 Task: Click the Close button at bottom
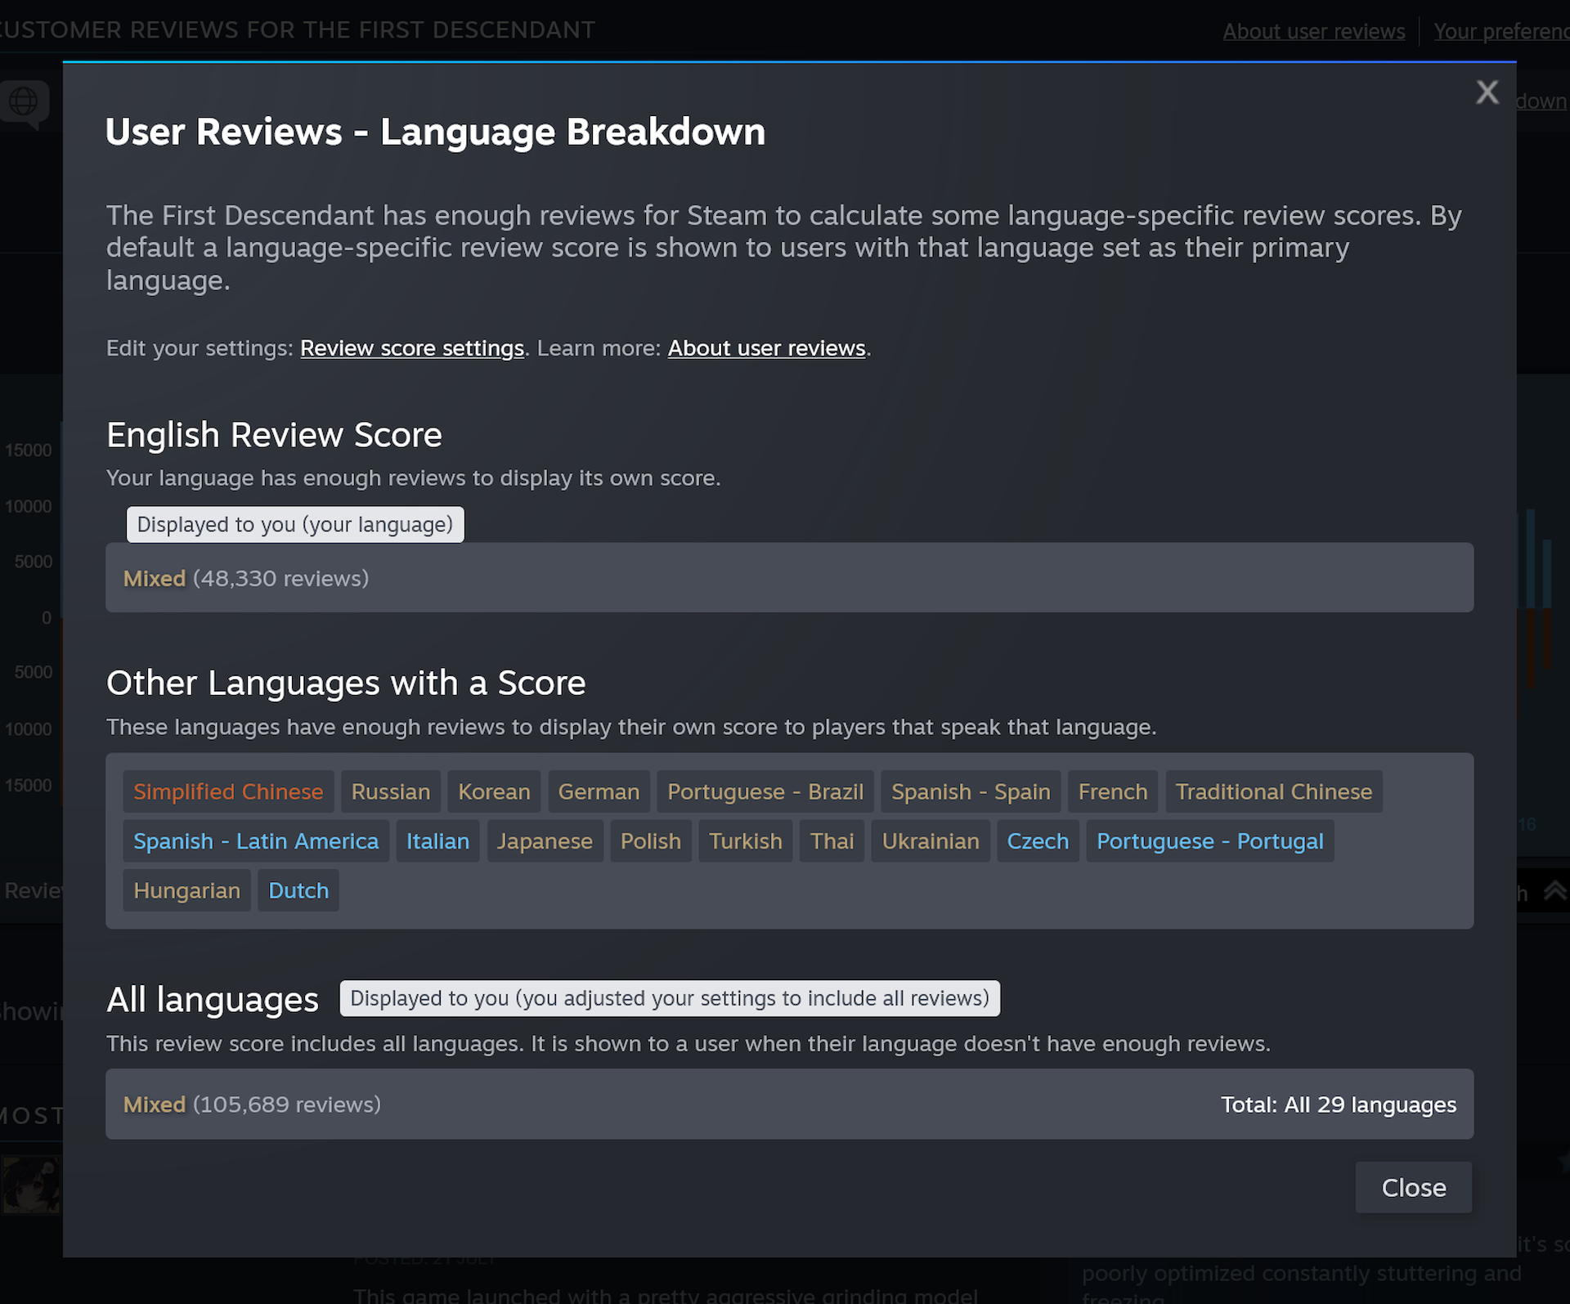pos(1412,1187)
